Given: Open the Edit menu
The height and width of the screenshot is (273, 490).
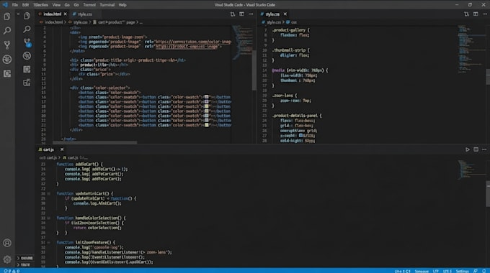Looking at the screenshot, I should tap(25, 5).
